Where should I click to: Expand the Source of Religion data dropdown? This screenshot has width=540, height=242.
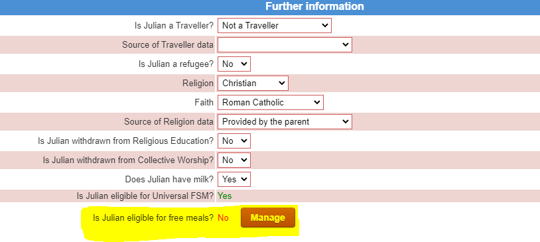tap(285, 122)
